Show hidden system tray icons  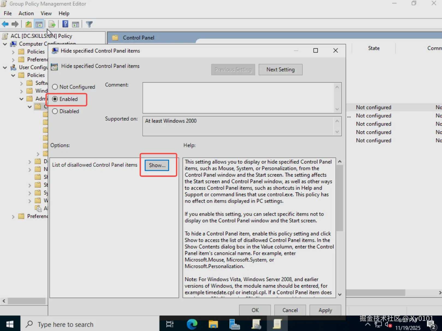tap(368, 324)
